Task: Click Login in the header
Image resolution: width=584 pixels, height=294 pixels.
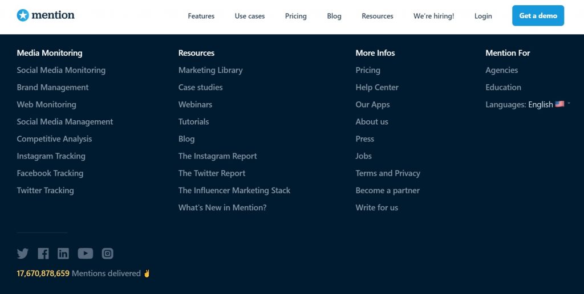Action: [x=483, y=16]
